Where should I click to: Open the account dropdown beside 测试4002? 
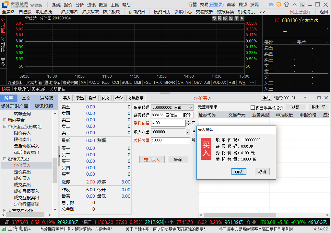point(305,98)
